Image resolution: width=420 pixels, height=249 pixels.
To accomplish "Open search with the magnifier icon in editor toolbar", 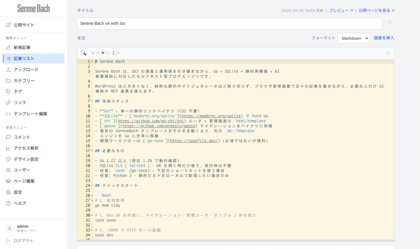I will 84,53.
